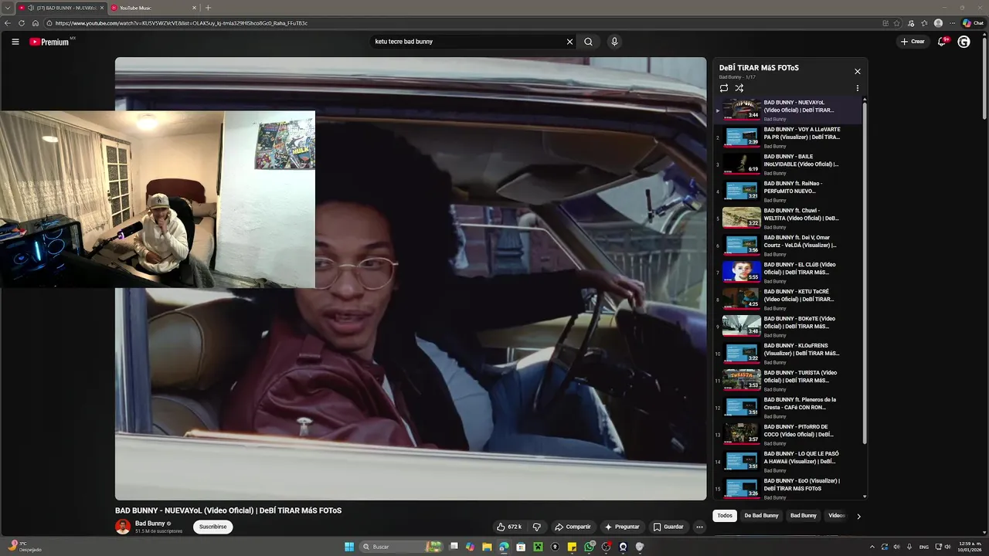989x556 pixels.
Task: Play BAILE INoLVIDABLE playlist item
Action: pyautogui.click(x=787, y=164)
